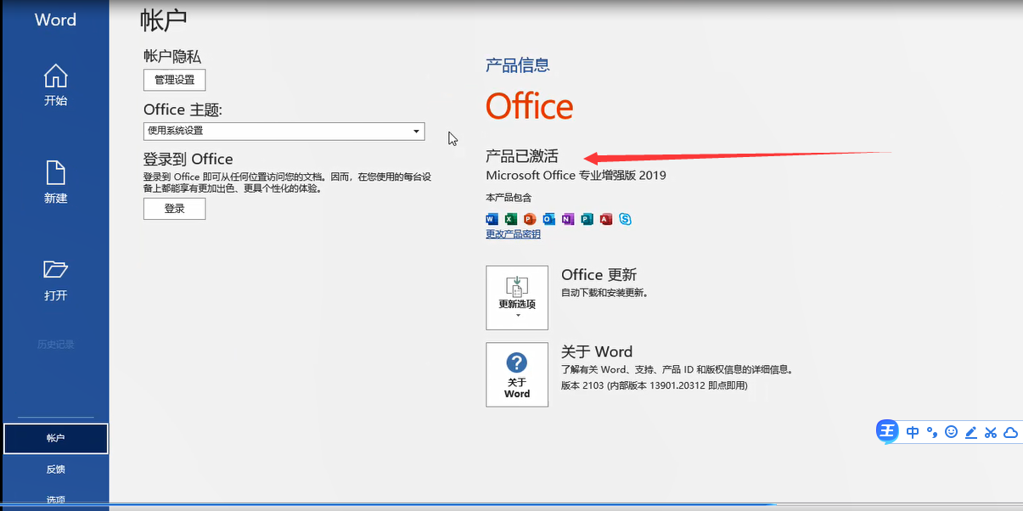This screenshot has height=511, width=1023.
Task: Open the 选项 (Options) sidebar item
Action: click(x=55, y=500)
